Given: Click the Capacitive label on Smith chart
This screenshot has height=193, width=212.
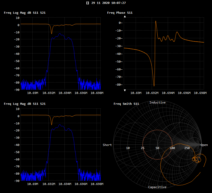Looking at the screenshot, I should click(157, 187).
